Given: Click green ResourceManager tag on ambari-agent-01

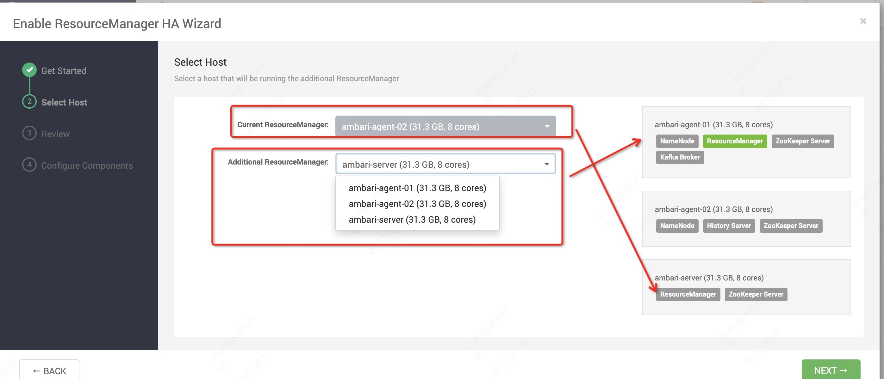Looking at the screenshot, I should (735, 141).
